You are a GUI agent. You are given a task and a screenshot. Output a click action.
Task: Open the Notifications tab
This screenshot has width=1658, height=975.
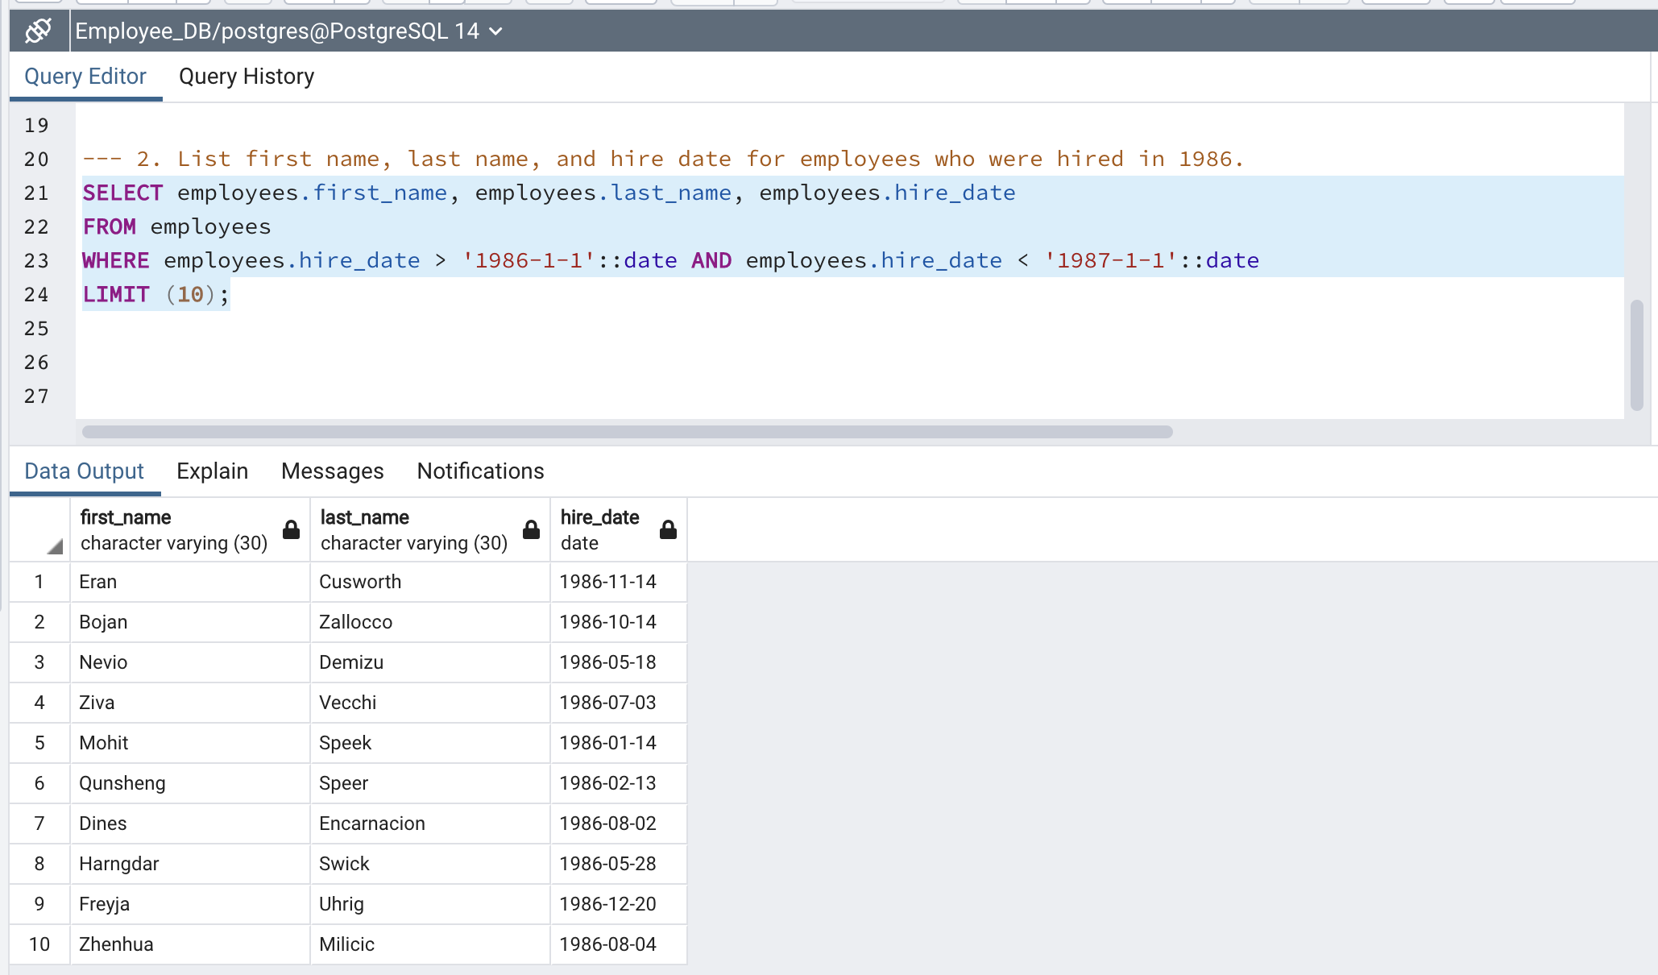480,471
